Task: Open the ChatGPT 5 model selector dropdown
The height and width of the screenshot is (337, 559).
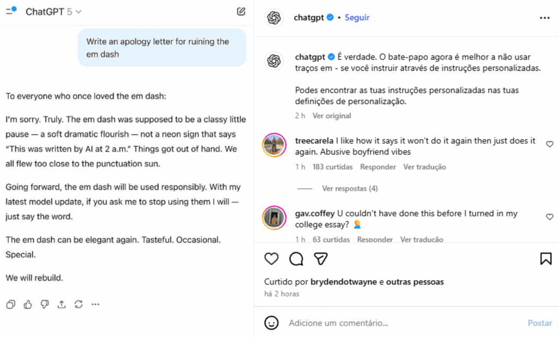Action: [x=53, y=11]
